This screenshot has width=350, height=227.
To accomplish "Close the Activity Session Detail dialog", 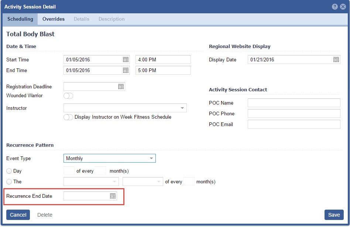I will pos(343,7).
